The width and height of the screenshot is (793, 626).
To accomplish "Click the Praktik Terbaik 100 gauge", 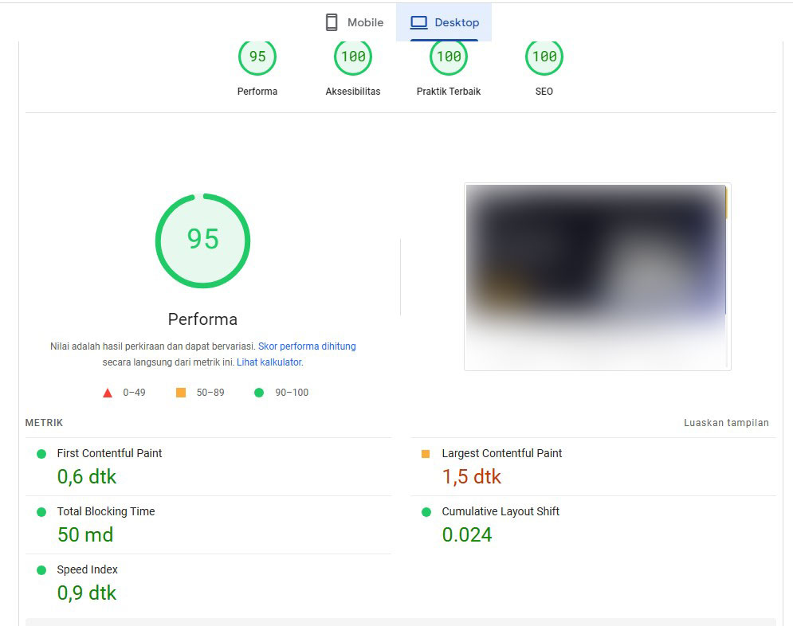I will (449, 57).
